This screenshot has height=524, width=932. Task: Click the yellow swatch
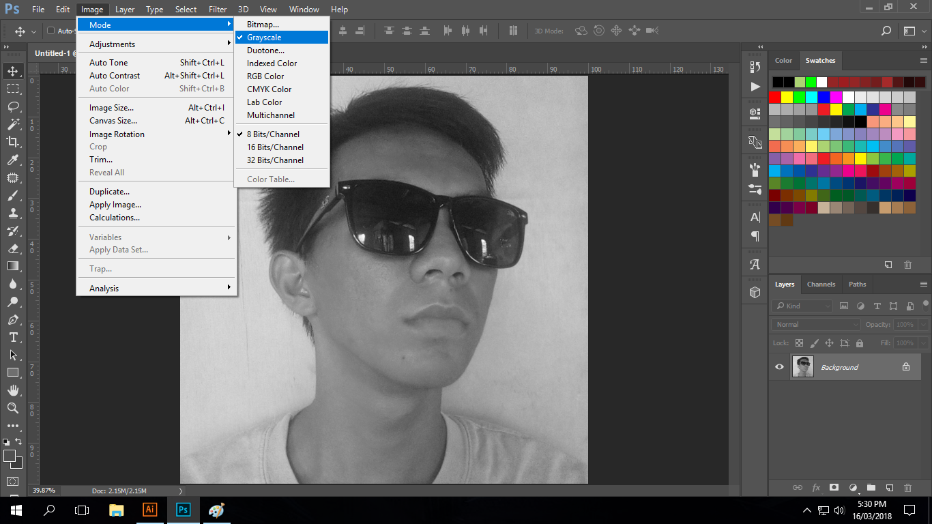(787, 97)
